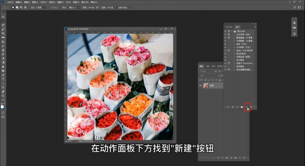305x166 pixels.
Task: Select the Gradient tool
Action: pyautogui.click(x=3, y=62)
